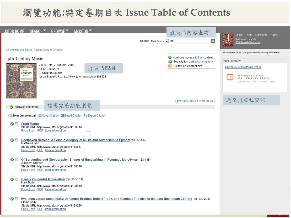This screenshot has height=218, width=291.
Task: Open Of Serpentina and Stenography article title
Action: [77, 160]
